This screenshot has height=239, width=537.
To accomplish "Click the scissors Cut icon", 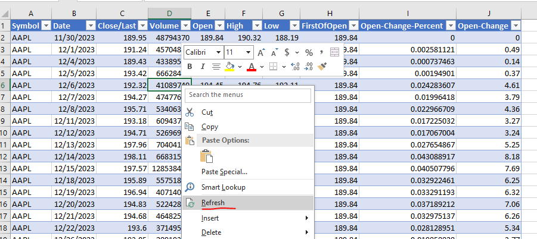I will [x=190, y=112].
